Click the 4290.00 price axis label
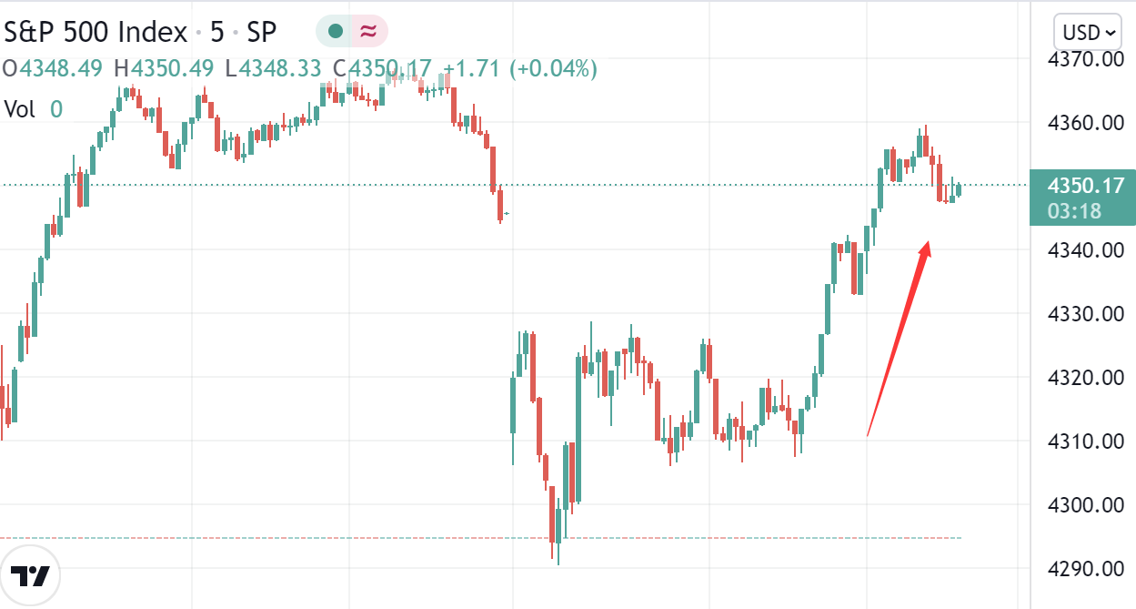 pyautogui.click(x=1086, y=569)
